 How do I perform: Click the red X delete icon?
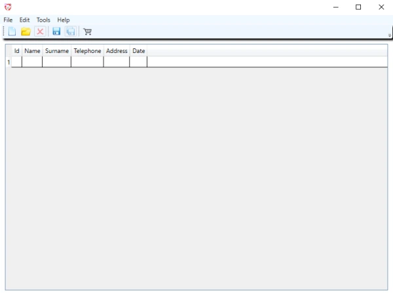point(40,31)
